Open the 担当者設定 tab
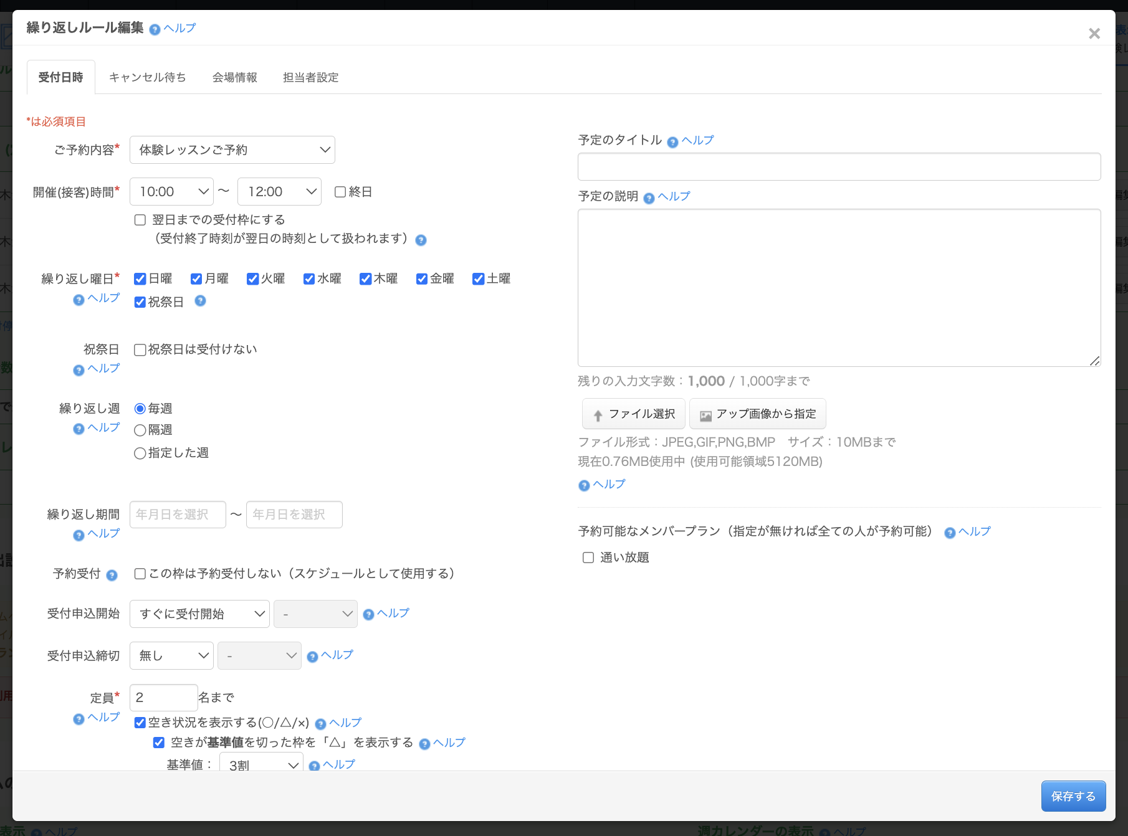 310,77
